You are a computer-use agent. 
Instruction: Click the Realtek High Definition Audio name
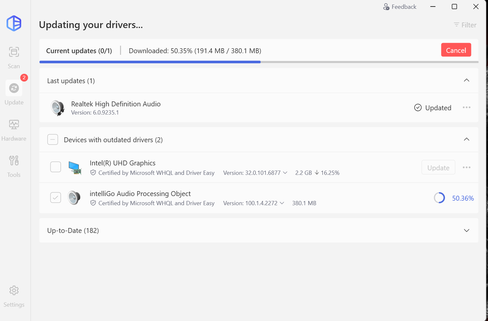point(116,104)
